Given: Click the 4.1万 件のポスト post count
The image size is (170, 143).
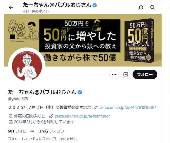Looking at the screenshot, I should pyautogui.click(x=36, y=11).
